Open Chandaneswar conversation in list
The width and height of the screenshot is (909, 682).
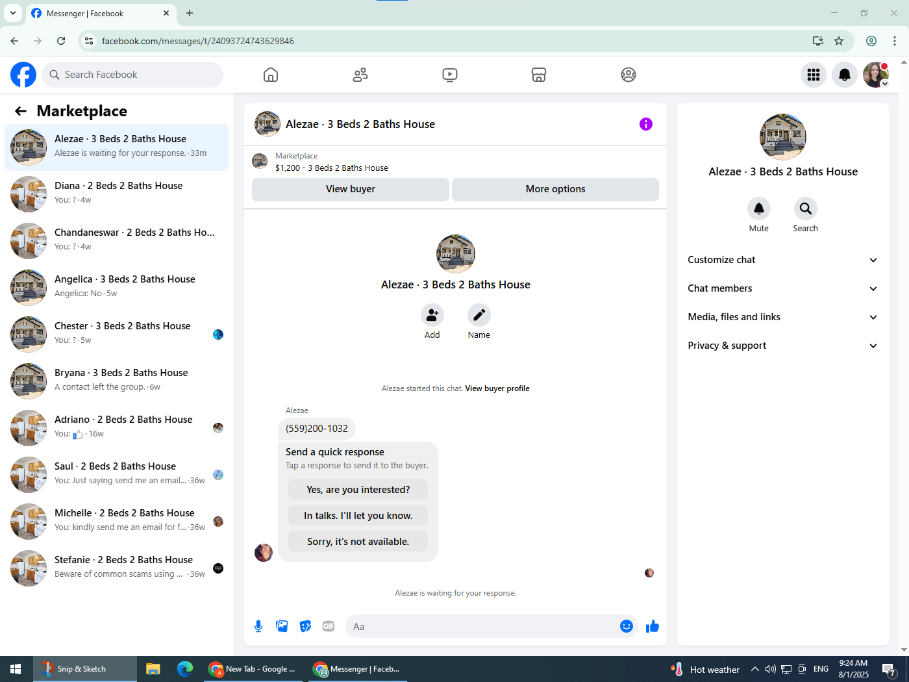pyautogui.click(x=117, y=241)
